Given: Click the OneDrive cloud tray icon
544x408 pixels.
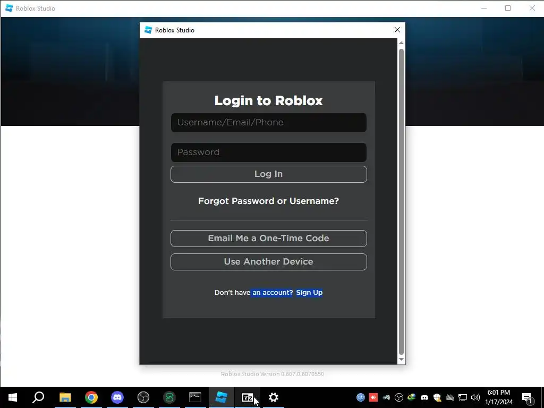Looking at the screenshot, I should pos(450,397).
